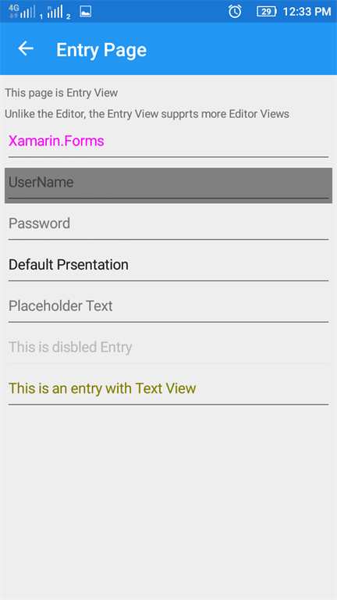Image resolution: width=337 pixels, height=600 pixels.
Task: Tap the alarm clock status icon
Action: (x=235, y=12)
